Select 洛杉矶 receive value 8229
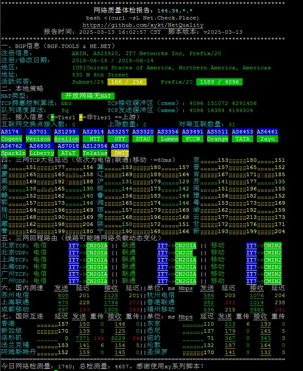The width and height of the screenshot is (303, 371). (x=118, y=338)
